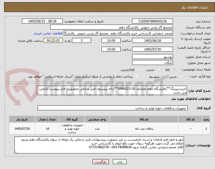Click the price validity date 1405/07/30 field
The width and height of the screenshot is (215, 169).
tap(153, 49)
